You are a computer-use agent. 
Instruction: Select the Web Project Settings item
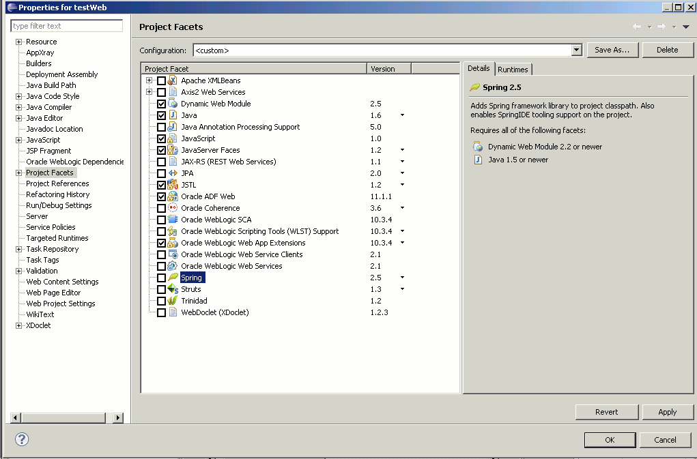click(61, 303)
